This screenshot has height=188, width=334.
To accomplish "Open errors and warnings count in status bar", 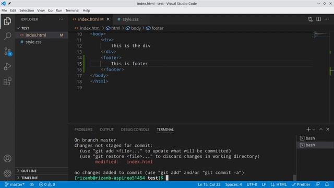I will click(47, 184).
